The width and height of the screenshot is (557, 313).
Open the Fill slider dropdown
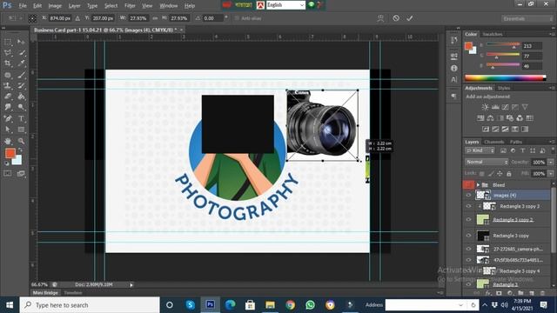[x=551, y=174]
